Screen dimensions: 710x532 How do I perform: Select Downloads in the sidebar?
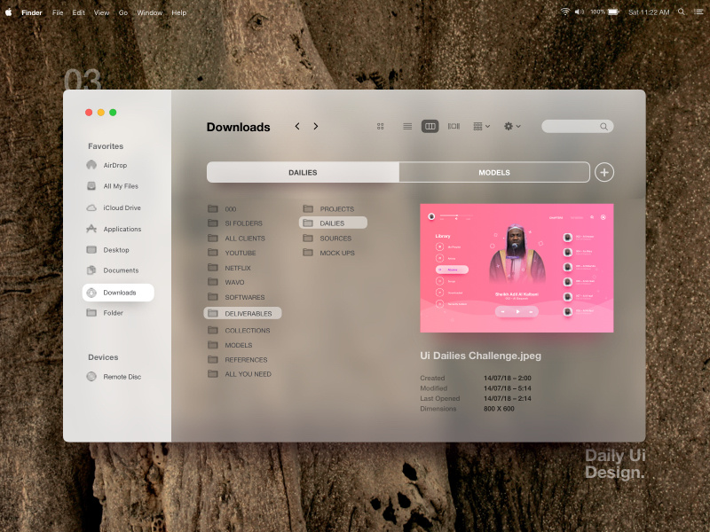[118, 293]
